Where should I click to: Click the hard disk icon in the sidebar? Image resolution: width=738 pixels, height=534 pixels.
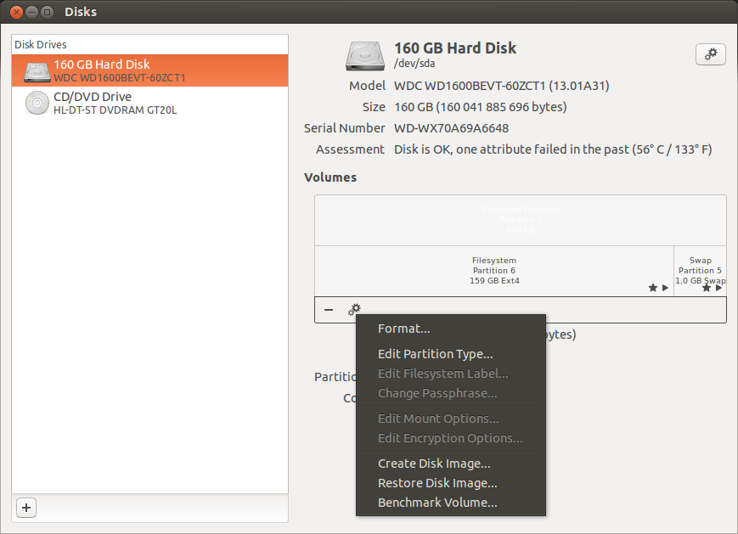[37, 71]
